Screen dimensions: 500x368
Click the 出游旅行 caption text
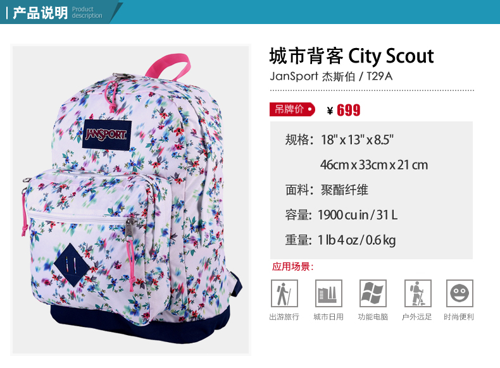coord(284,317)
